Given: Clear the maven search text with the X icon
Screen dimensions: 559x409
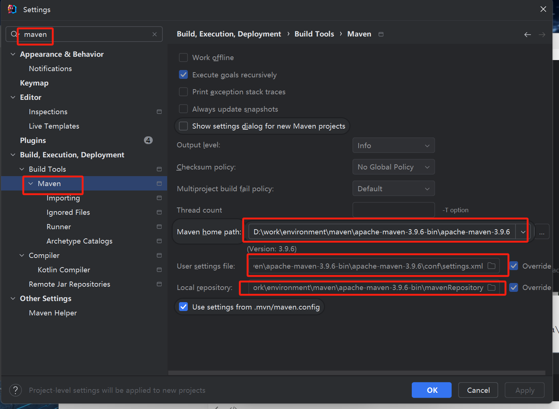Looking at the screenshot, I should tap(155, 34).
